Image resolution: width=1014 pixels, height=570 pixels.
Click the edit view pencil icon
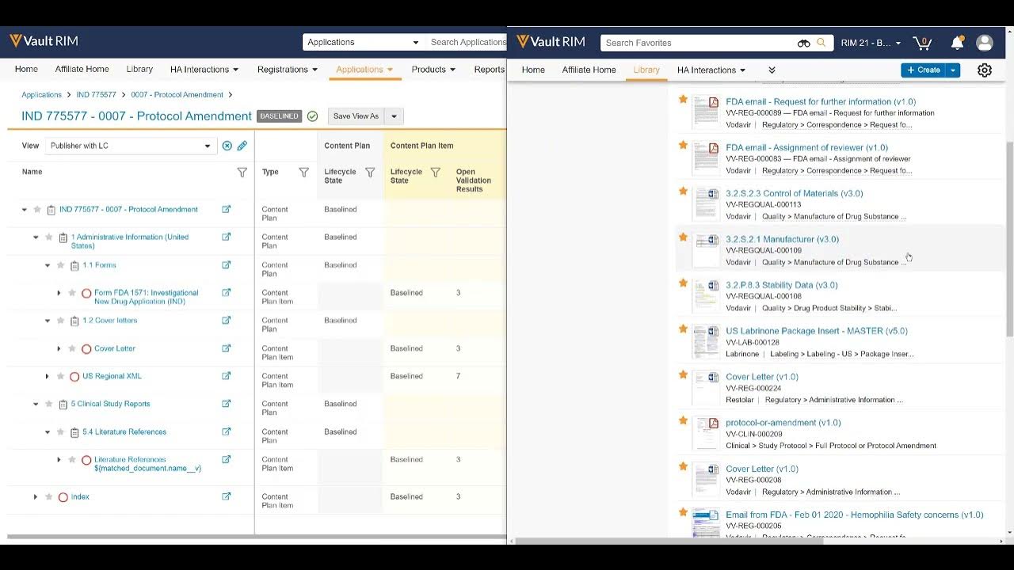click(x=242, y=146)
